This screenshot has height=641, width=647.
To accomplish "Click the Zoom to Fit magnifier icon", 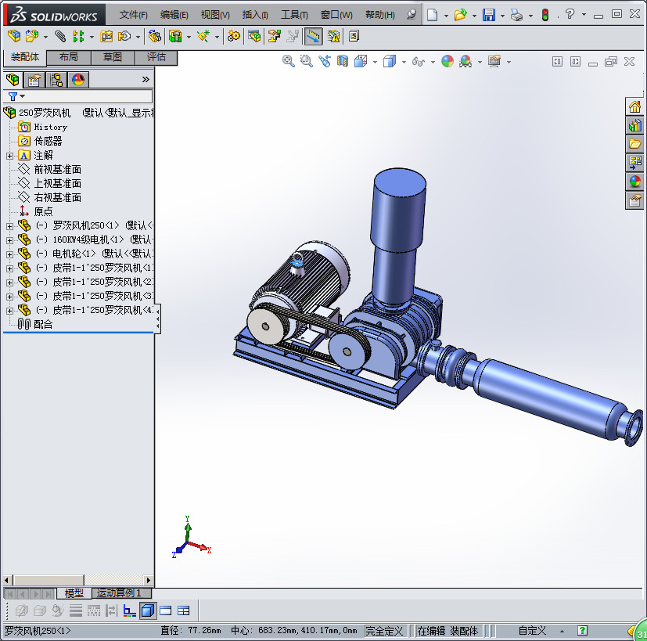I will point(289,62).
